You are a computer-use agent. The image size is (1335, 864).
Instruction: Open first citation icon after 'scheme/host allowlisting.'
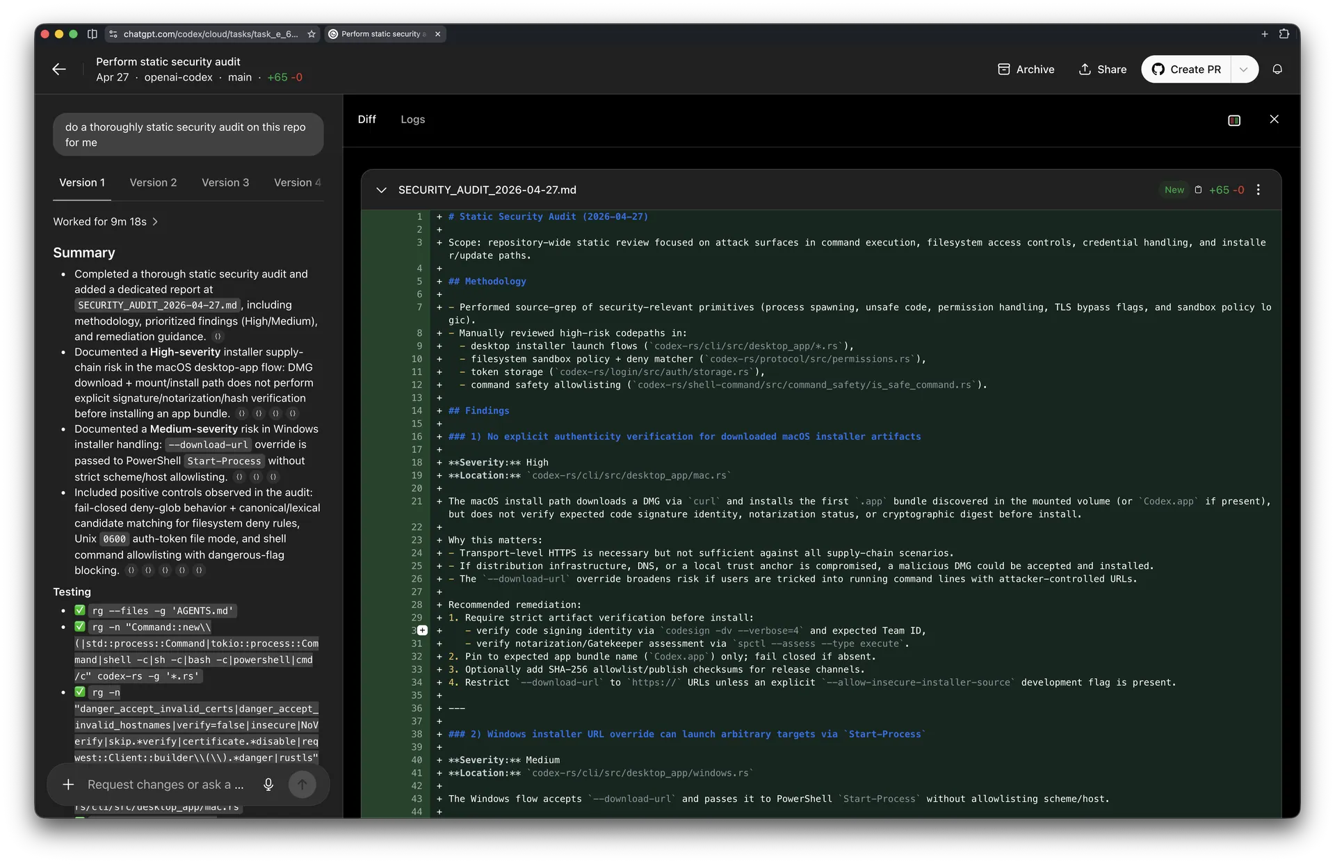239,477
